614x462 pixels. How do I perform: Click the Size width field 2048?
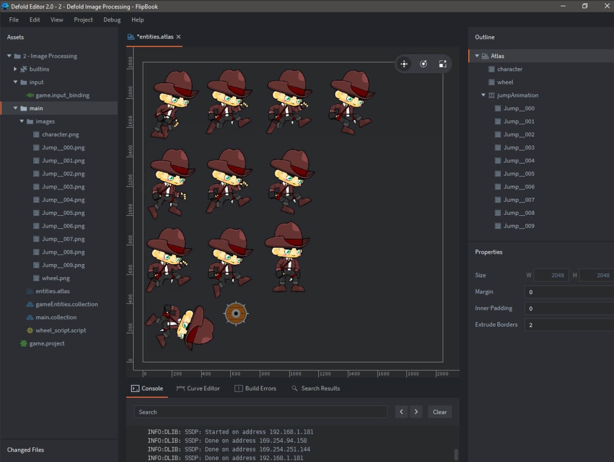pos(551,275)
